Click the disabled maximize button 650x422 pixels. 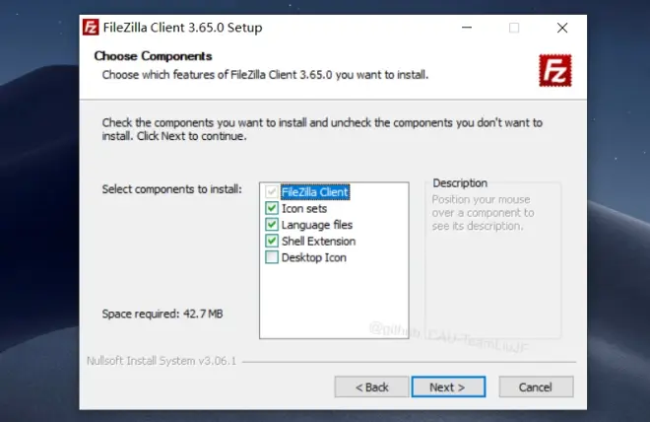click(x=514, y=28)
